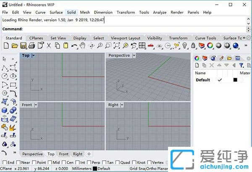Viewport: 252px width, 172px height.
Task: Enable the Knot osnap checkbox
Action: tap(134, 162)
